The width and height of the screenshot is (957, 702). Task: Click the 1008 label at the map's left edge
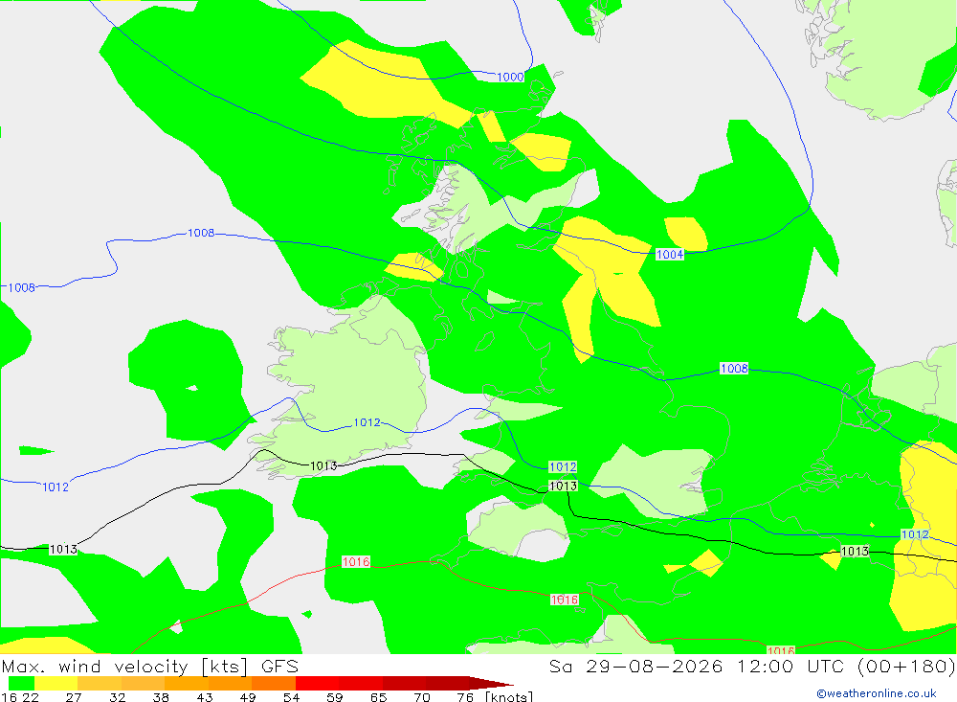click(21, 287)
